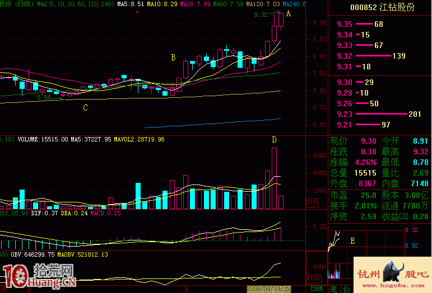Click the last candlestick next to A
Screen dimensions: 432x293
coord(281,21)
